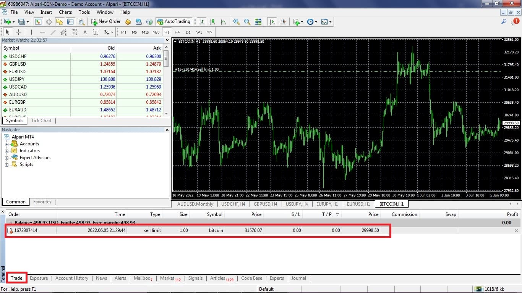Open the notifications chat bubble icon
This screenshot has height=293, width=522.
(x=514, y=22)
